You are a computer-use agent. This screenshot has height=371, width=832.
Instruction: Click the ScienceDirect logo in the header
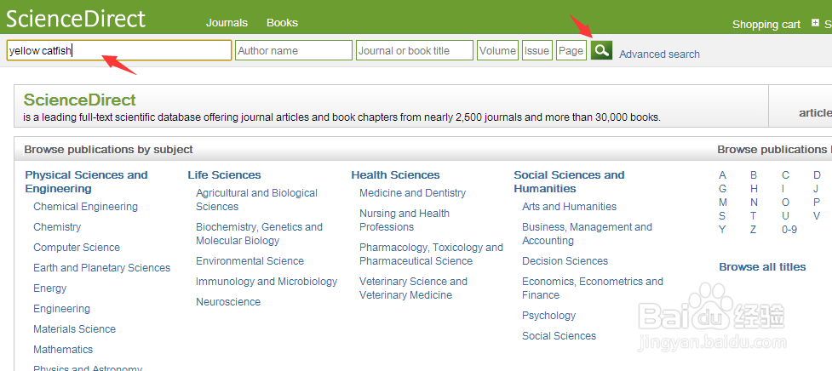click(75, 19)
